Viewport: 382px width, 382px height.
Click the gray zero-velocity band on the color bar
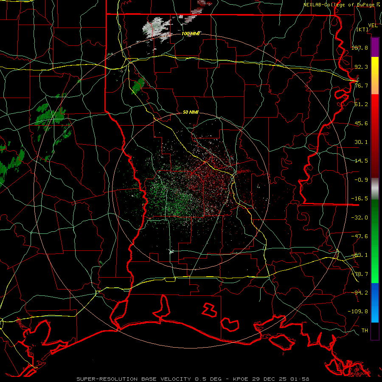coord(375,189)
